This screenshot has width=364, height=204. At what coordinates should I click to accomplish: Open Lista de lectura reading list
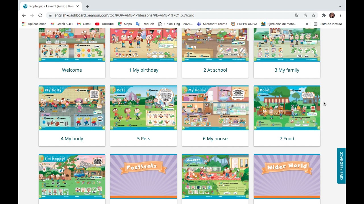(328, 24)
